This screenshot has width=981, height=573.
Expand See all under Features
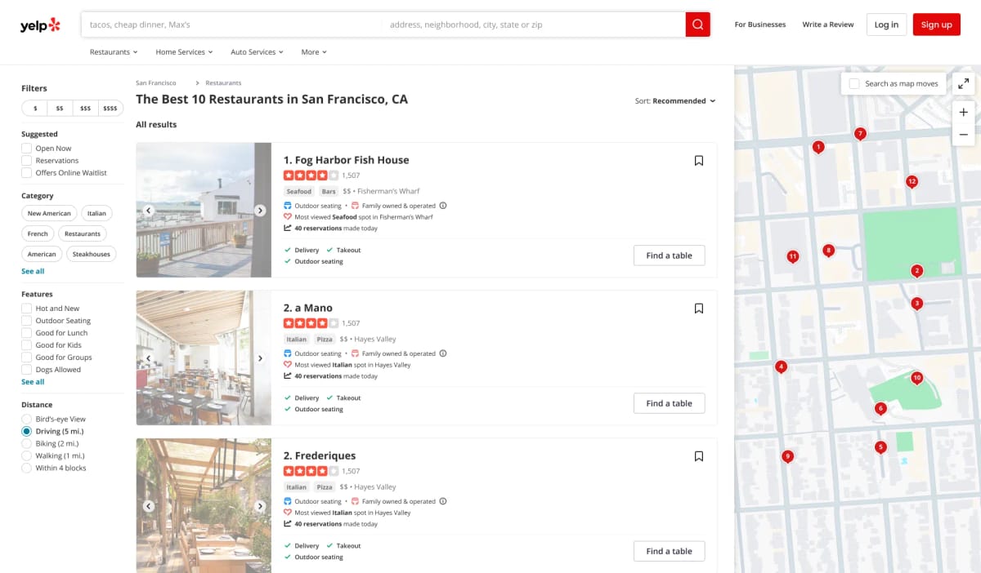[33, 382]
